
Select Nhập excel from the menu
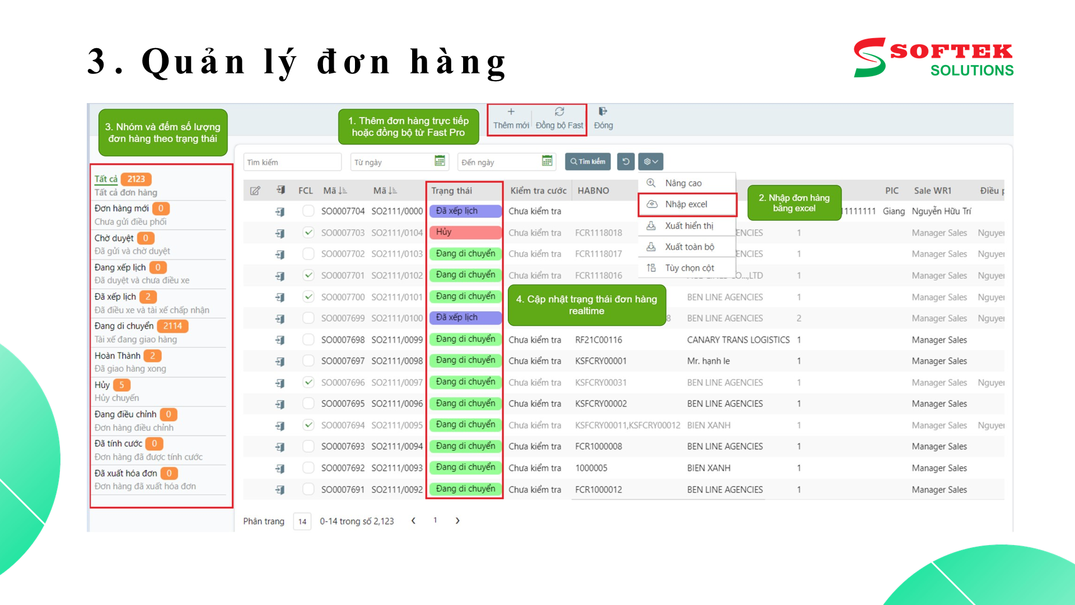click(x=685, y=204)
